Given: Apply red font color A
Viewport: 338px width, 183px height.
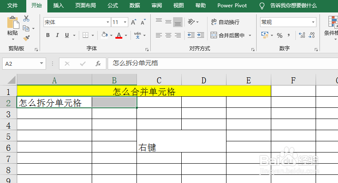Looking at the screenshot, I should 119,35.
